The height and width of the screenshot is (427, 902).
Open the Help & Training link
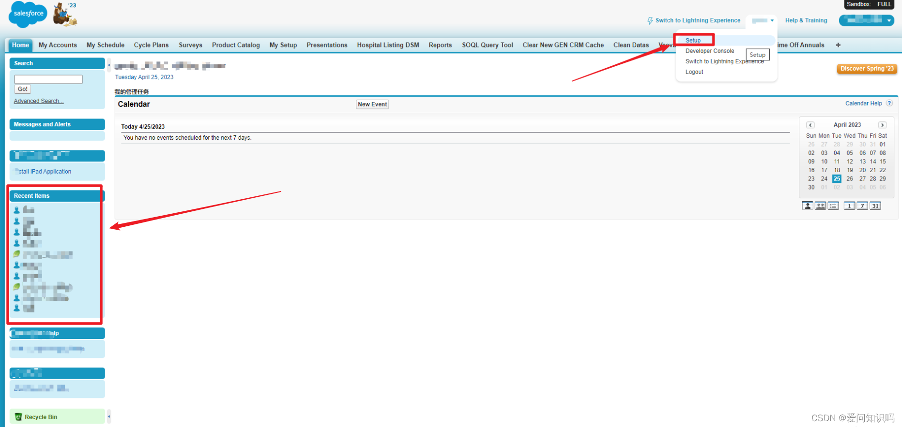click(806, 20)
